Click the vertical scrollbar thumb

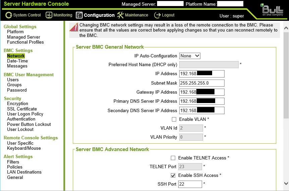tap(286, 75)
